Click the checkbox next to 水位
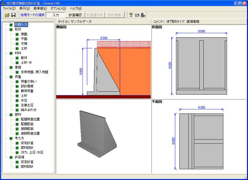Image resolution: width=248 pixels, height=180 pixels. (x=17, y=100)
